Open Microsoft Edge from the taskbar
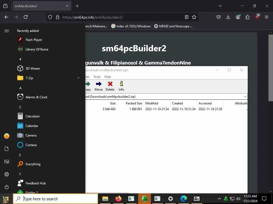 [183, 199]
